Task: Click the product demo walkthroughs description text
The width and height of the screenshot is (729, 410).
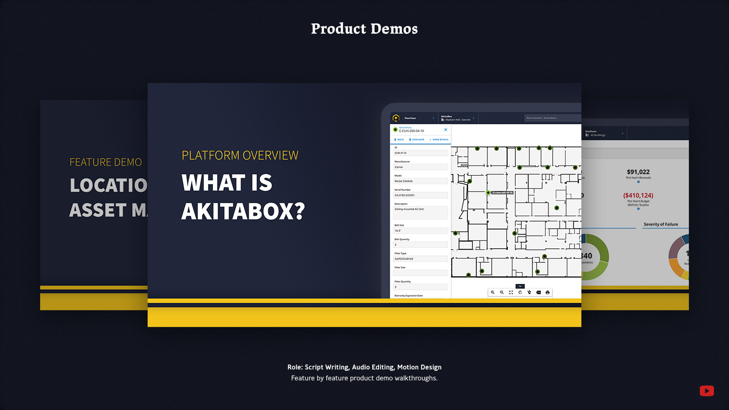Action: (x=364, y=378)
